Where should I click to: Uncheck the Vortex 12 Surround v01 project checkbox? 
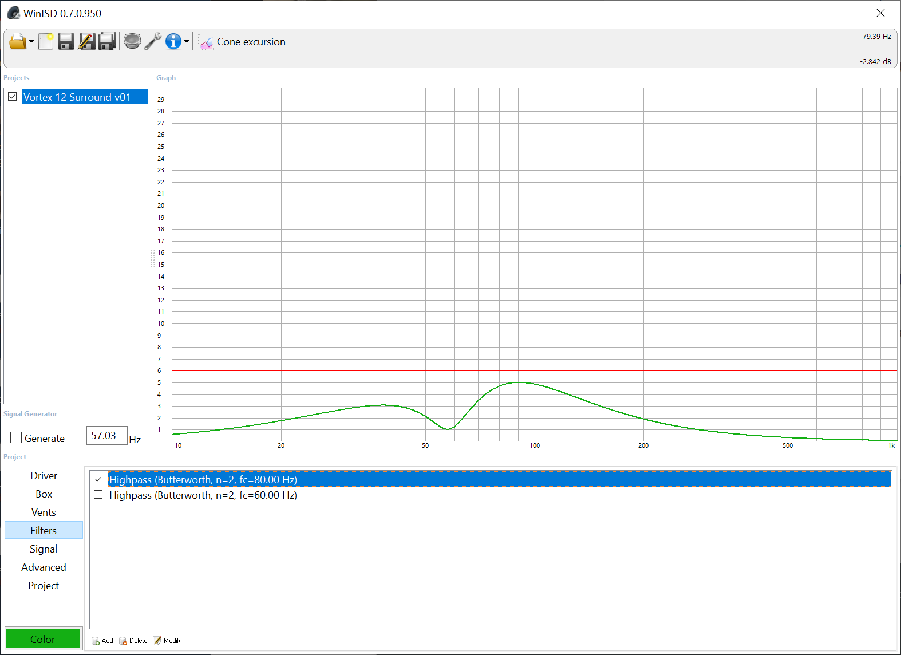coord(13,97)
